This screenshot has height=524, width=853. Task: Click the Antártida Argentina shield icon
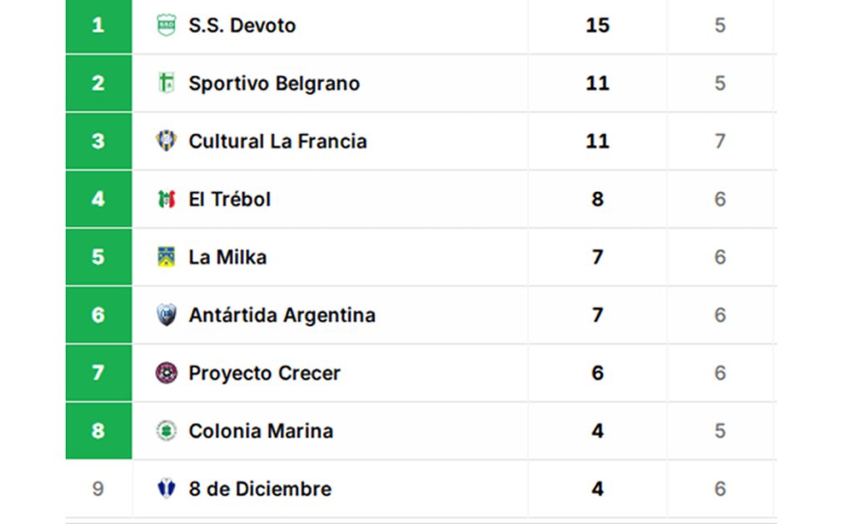[x=167, y=315]
